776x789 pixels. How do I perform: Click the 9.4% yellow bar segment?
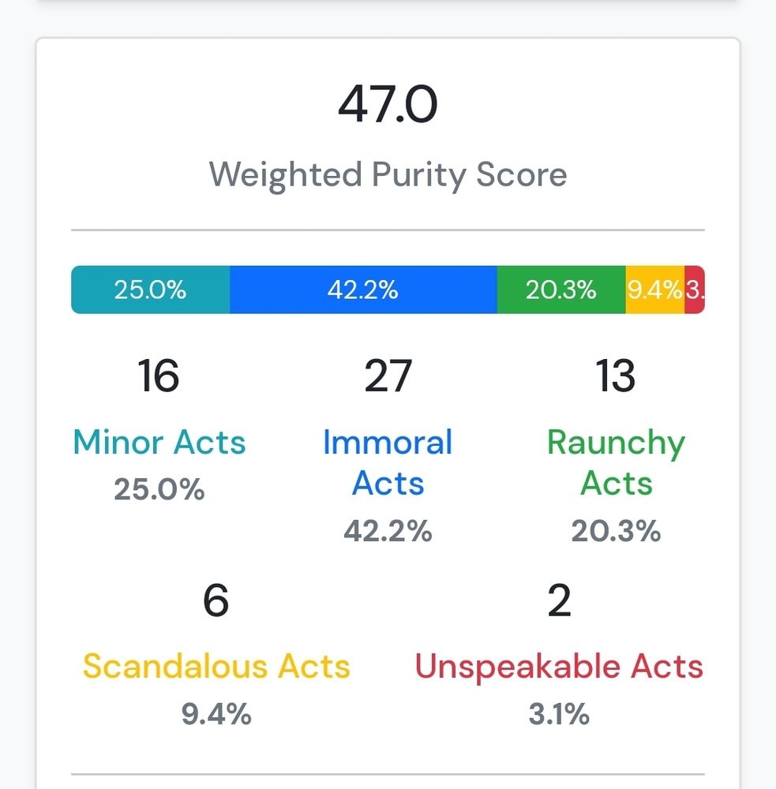point(654,290)
